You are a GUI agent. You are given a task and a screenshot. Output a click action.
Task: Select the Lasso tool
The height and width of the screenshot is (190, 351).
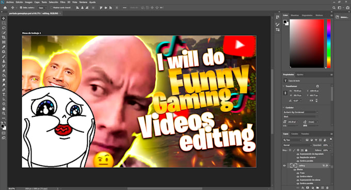(x=4, y=28)
